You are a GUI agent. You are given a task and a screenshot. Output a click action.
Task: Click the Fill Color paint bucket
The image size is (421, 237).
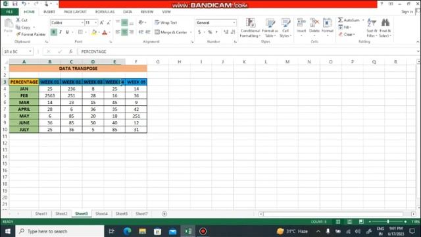click(94, 32)
